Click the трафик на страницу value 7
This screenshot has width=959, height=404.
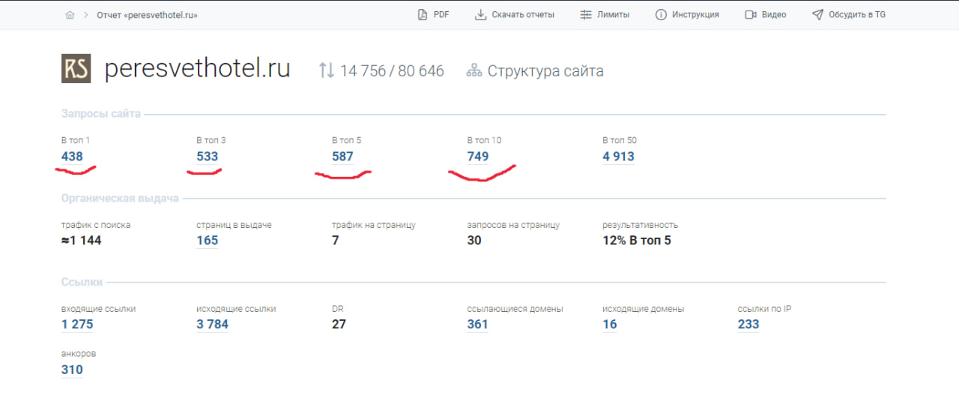[x=336, y=241]
